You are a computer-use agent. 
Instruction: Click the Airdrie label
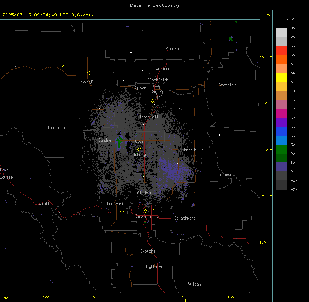[145, 193]
